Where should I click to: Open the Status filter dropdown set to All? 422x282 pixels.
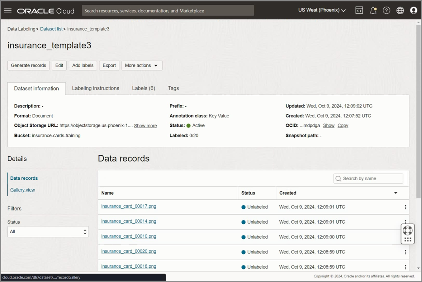click(48, 232)
